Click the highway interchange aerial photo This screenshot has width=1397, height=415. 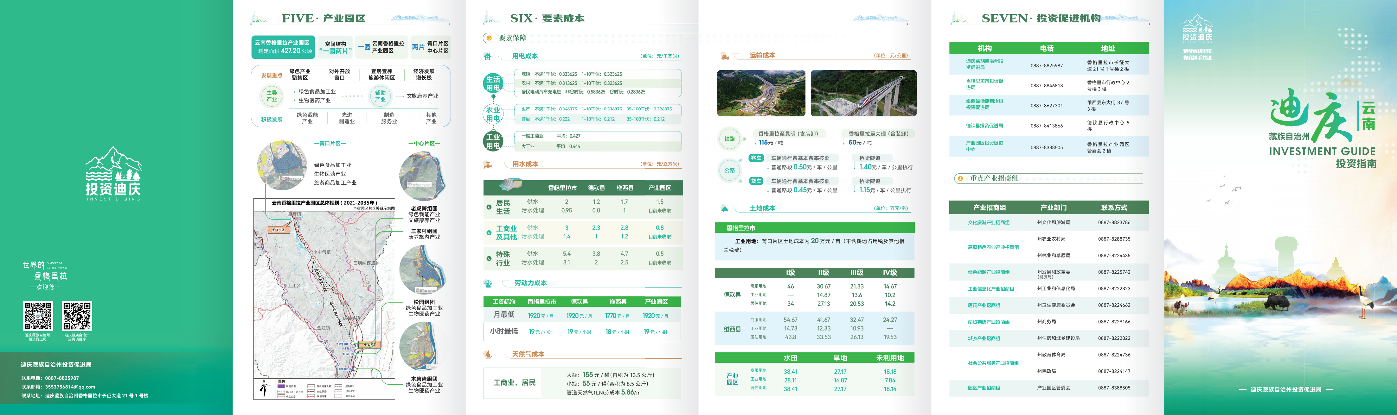761,93
